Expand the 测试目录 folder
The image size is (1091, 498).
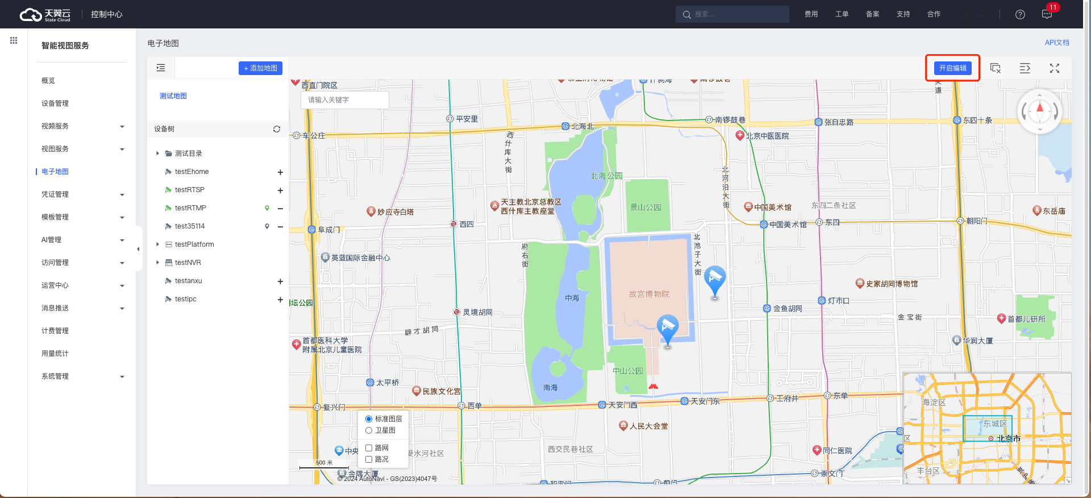(158, 153)
